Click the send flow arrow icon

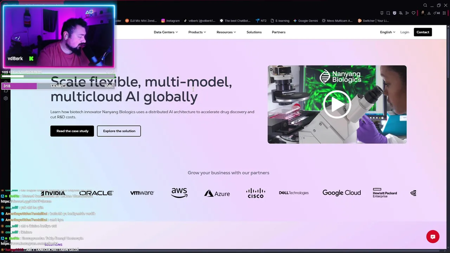pos(407,13)
